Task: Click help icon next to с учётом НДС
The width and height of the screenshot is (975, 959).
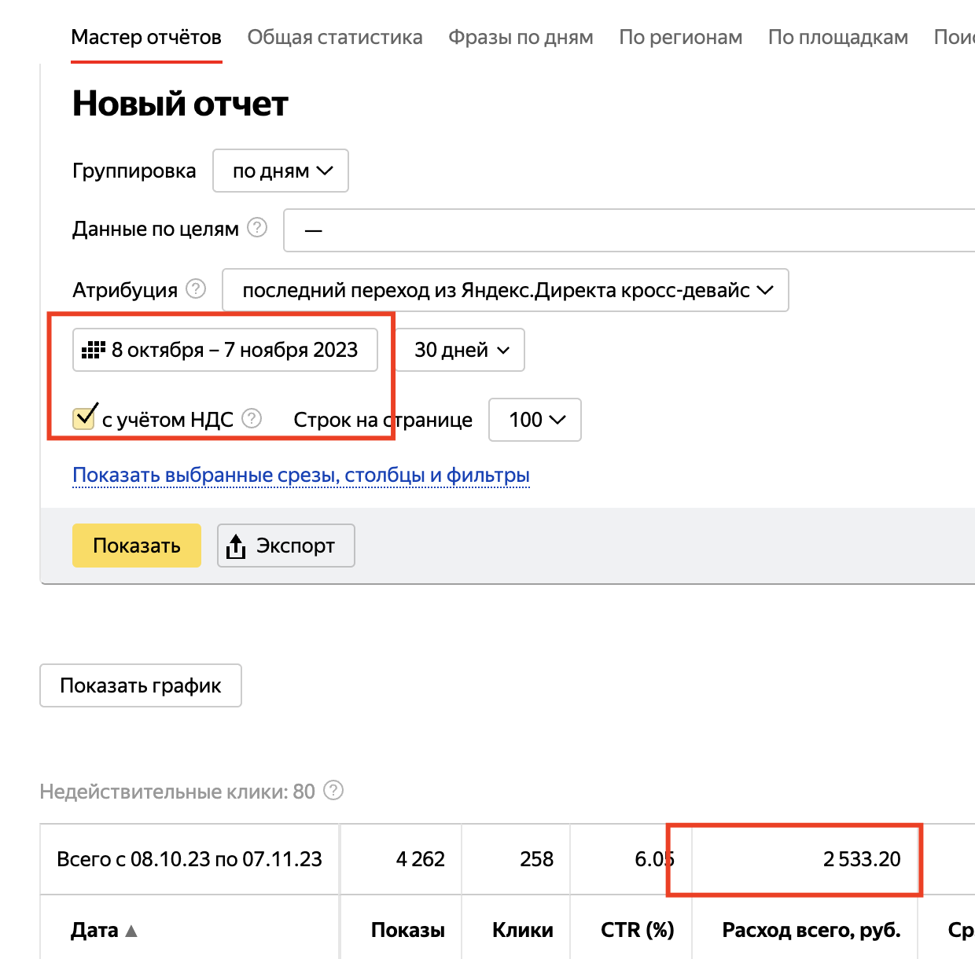Action: click(x=252, y=418)
